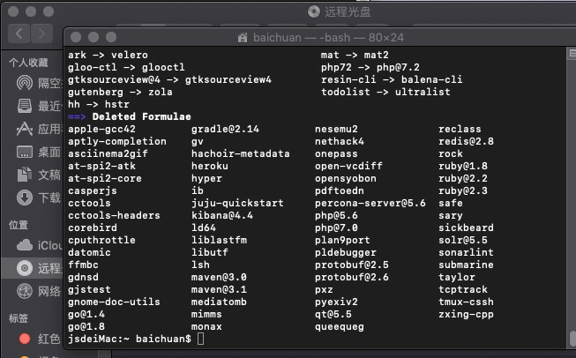
Task: Open the Desktop icon in Finder sidebar
Action: 25,152
